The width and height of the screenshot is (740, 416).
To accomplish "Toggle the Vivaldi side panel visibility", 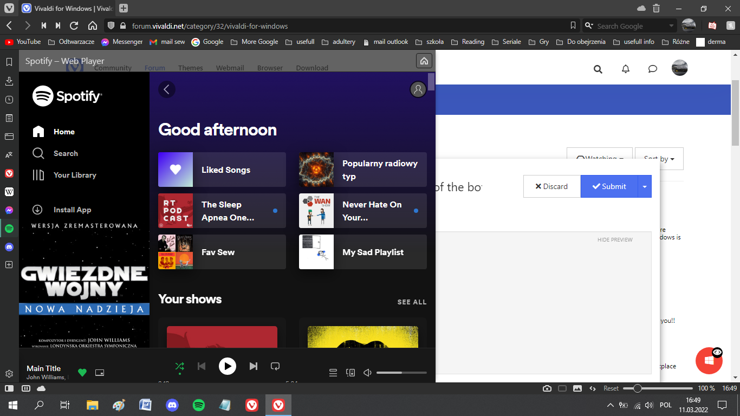I will pos(9,388).
